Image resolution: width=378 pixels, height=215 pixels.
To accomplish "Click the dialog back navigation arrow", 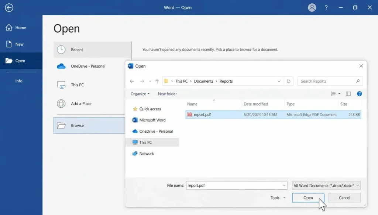I will pyautogui.click(x=132, y=81).
